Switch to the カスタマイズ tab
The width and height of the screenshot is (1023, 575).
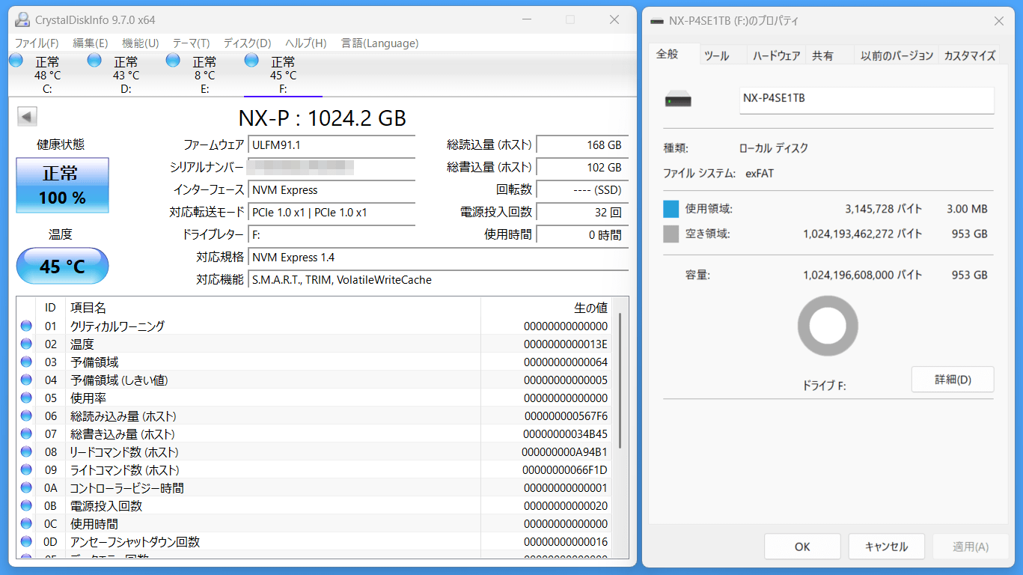point(969,55)
